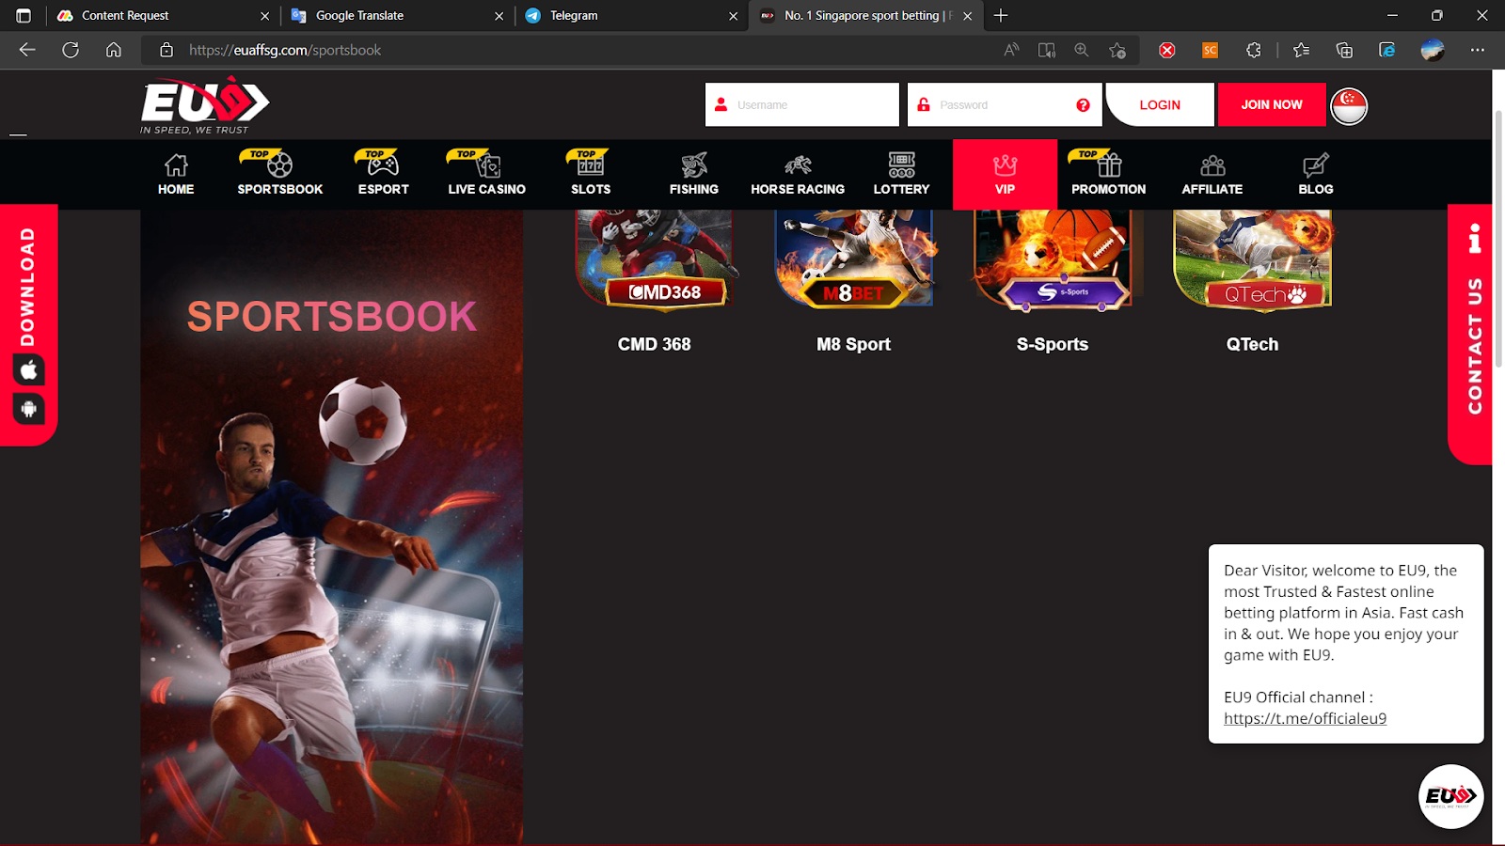Screen dimensions: 1505x846
Task: Open the browser profile avatar
Action: pos(1433,50)
